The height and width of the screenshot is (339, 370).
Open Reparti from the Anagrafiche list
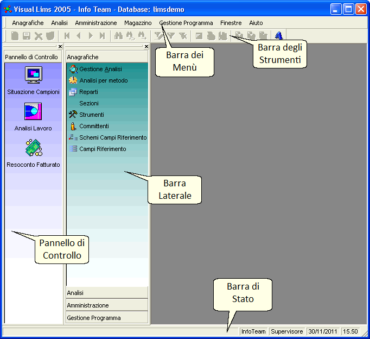pyautogui.click(x=88, y=92)
